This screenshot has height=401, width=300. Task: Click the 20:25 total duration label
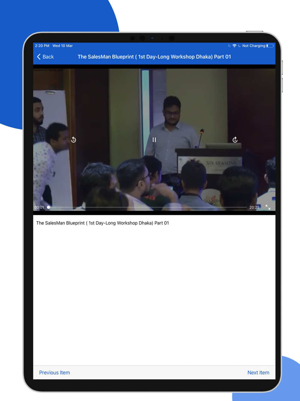click(x=254, y=207)
